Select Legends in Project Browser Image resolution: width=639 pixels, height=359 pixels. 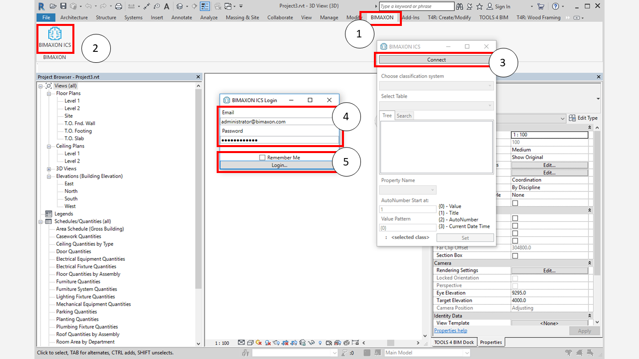tap(63, 214)
